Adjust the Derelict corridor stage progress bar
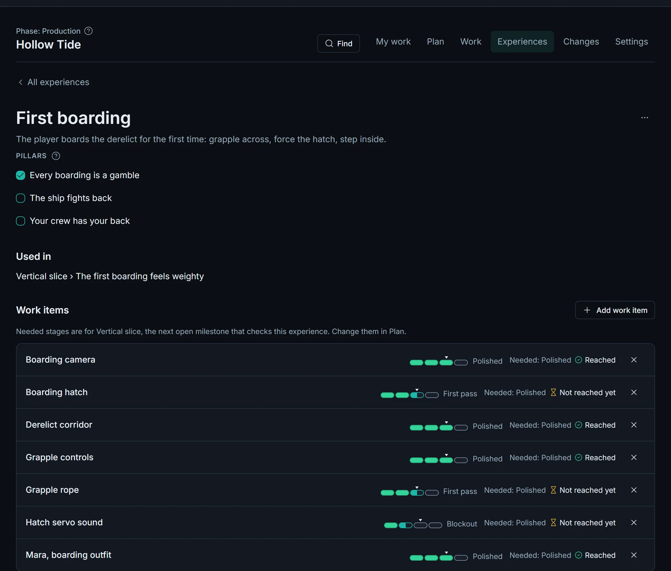This screenshot has width=671, height=571. click(438, 427)
